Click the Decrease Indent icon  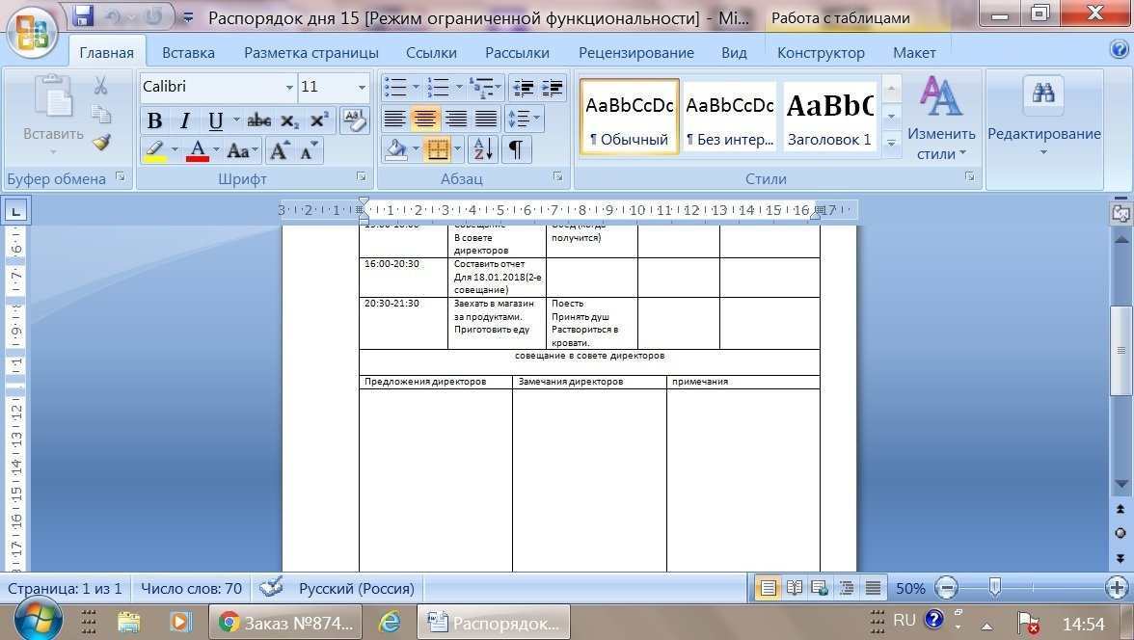tap(524, 88)
